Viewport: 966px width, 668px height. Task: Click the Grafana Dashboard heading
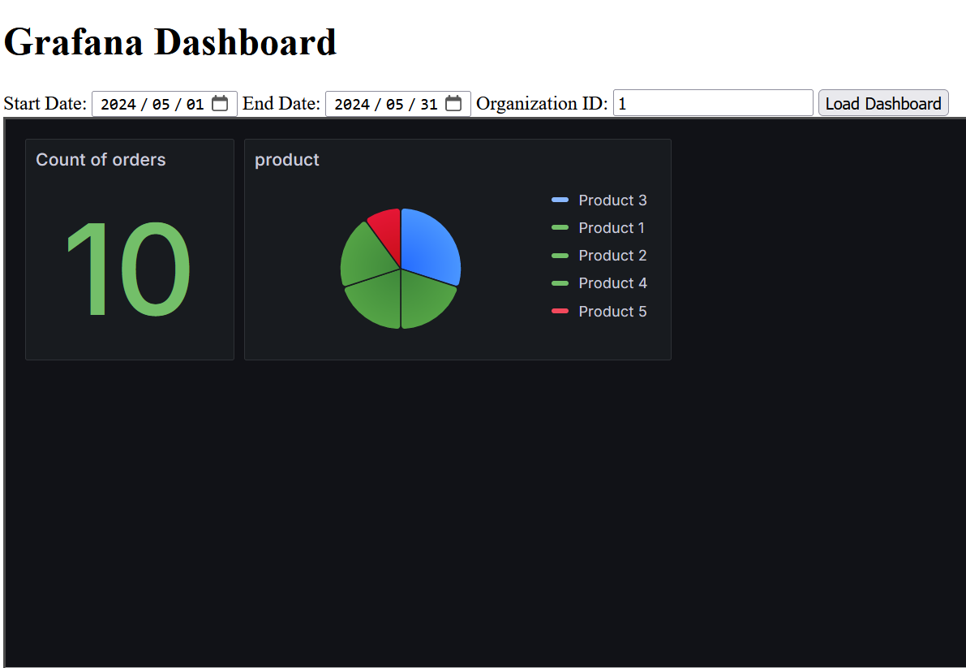click(x=170, y=42)
